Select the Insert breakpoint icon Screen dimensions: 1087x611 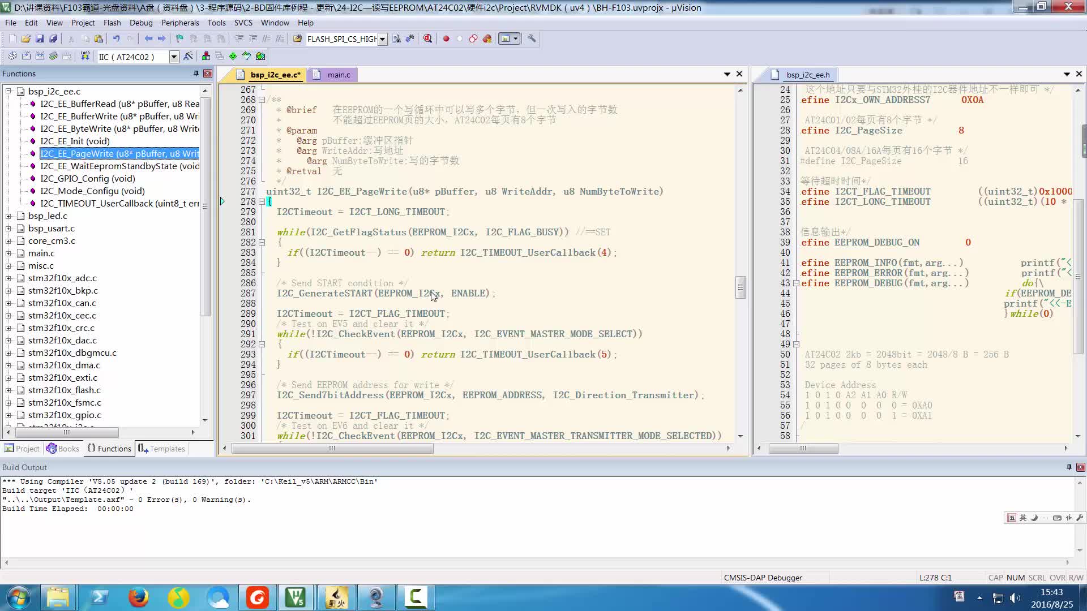click(446, 39)
